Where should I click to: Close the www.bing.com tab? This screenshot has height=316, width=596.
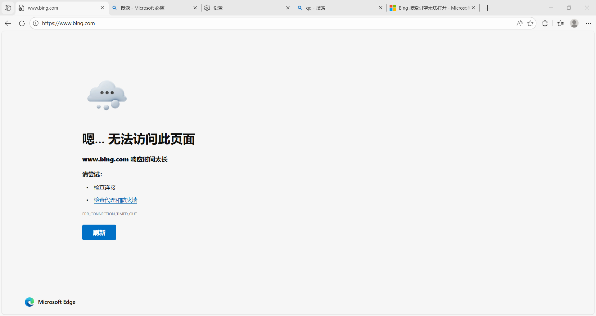(x=102, y=8)
